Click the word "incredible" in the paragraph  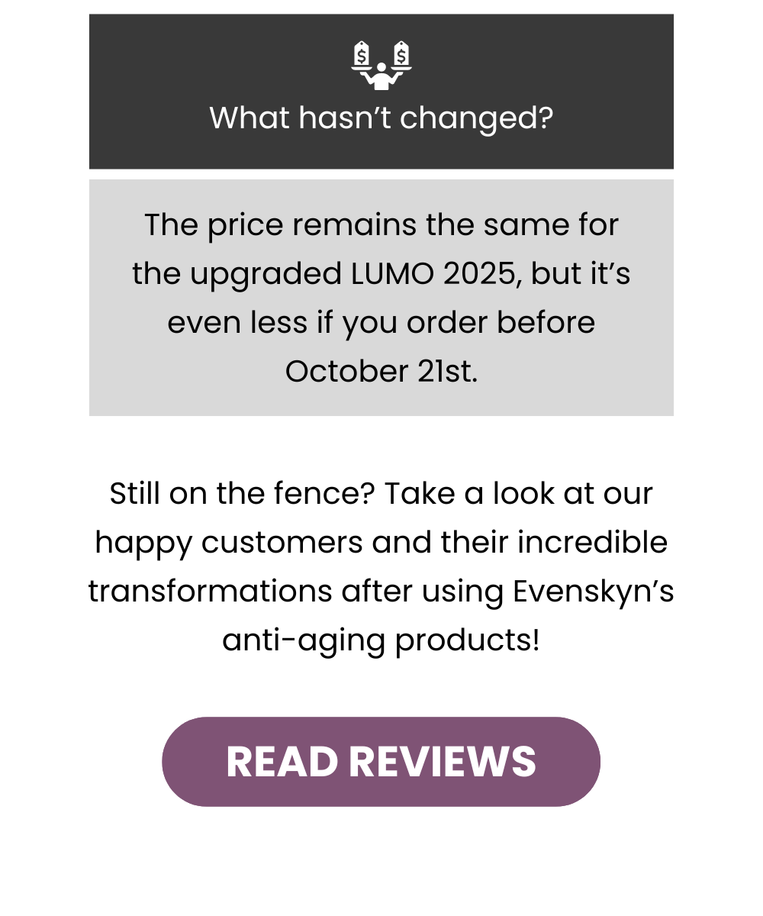click(x=593, y=543)
